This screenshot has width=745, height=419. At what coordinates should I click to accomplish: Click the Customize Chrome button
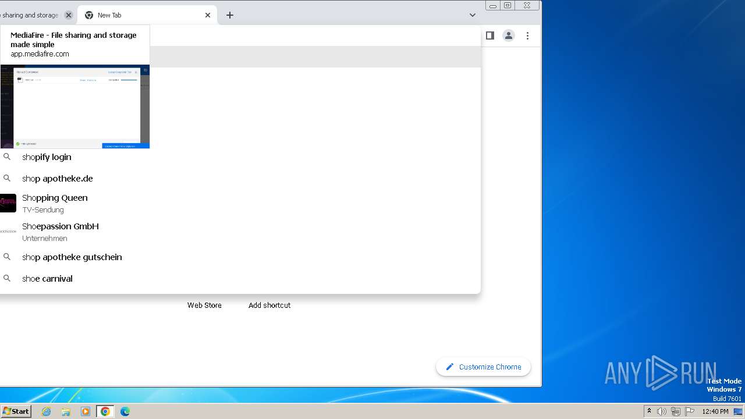[x=483, y=367]
